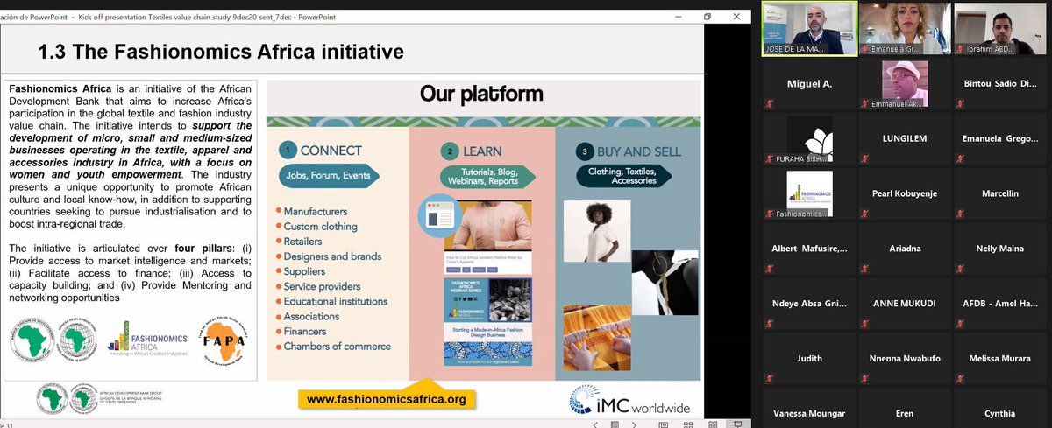Click the 'Our platform' heading
Viewport: 1052px width, 428px height.
pos(481,93)
